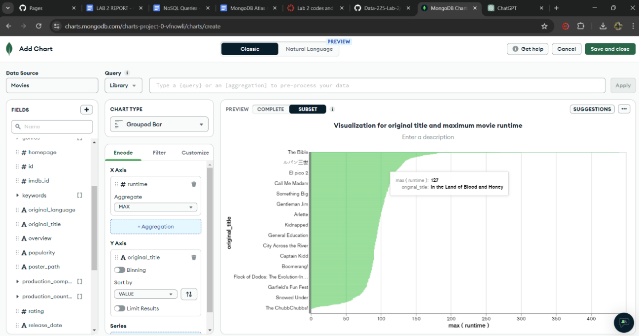Click the Get help button
Image resolution: width=639 pixels, height=336 pixels.
tap(528, 49)
